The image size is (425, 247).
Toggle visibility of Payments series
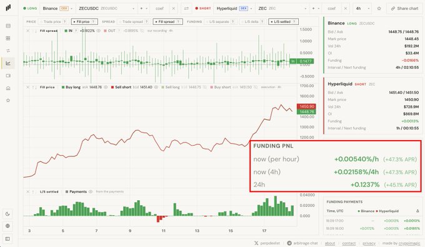pyautogui.click(x=91, y=191)
